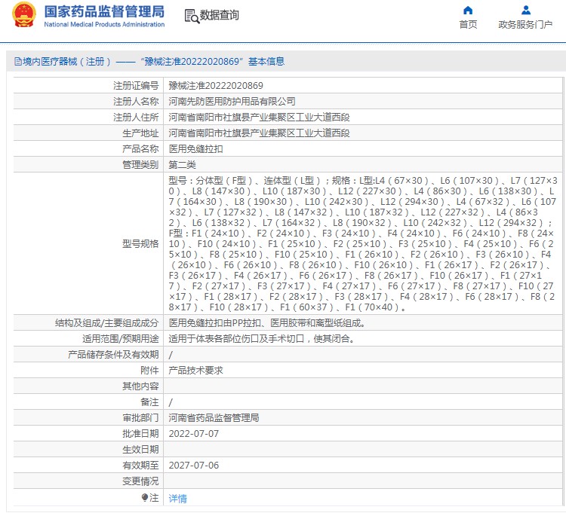Click the 管理类别 row label

point(140,165)
